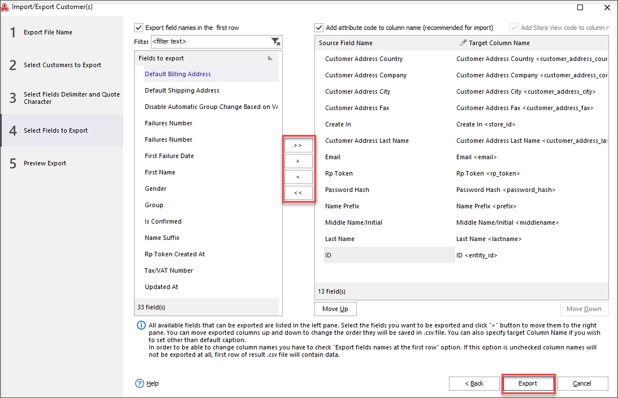Select Name Suffix field

211,238
